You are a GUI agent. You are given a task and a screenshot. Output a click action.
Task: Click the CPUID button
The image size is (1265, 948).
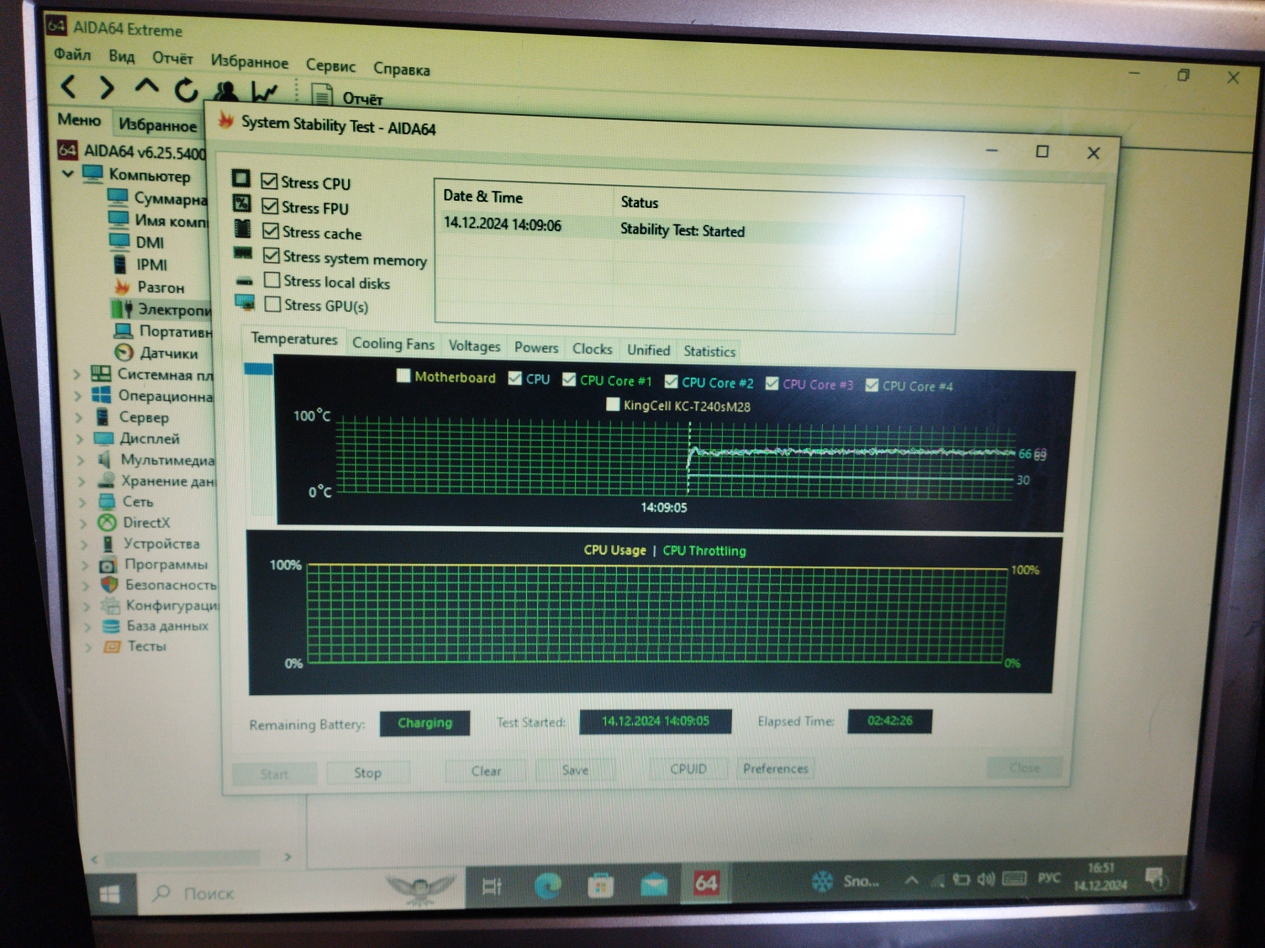[x=689, y=768]
